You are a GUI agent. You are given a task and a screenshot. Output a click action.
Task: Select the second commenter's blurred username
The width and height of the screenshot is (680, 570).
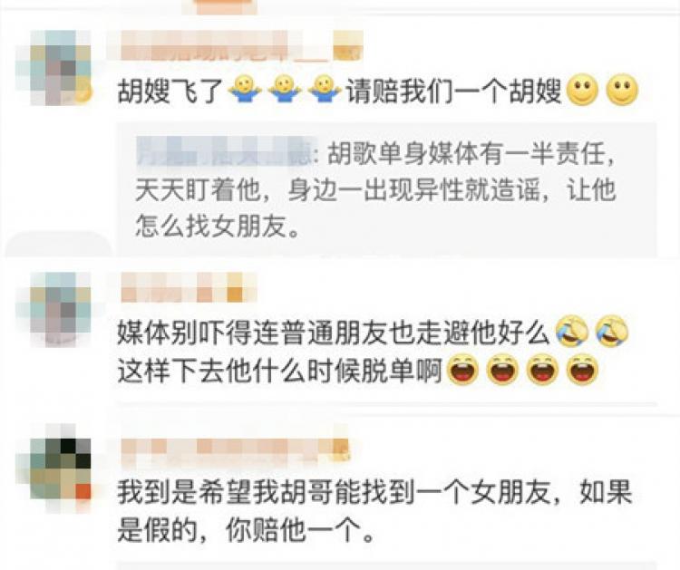188,287
